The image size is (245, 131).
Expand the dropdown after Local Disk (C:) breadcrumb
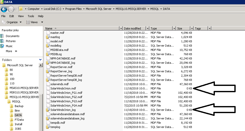pyautogui.click(x=63, y=9)
